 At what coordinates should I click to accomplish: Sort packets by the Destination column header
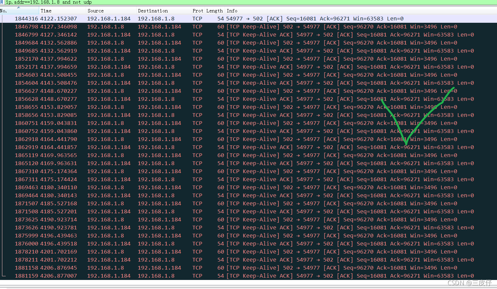coord(163,11)
